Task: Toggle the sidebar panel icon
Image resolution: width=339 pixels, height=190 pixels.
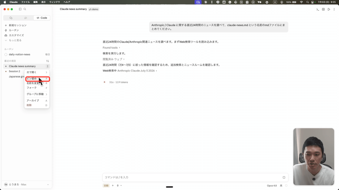Action: 20,9
